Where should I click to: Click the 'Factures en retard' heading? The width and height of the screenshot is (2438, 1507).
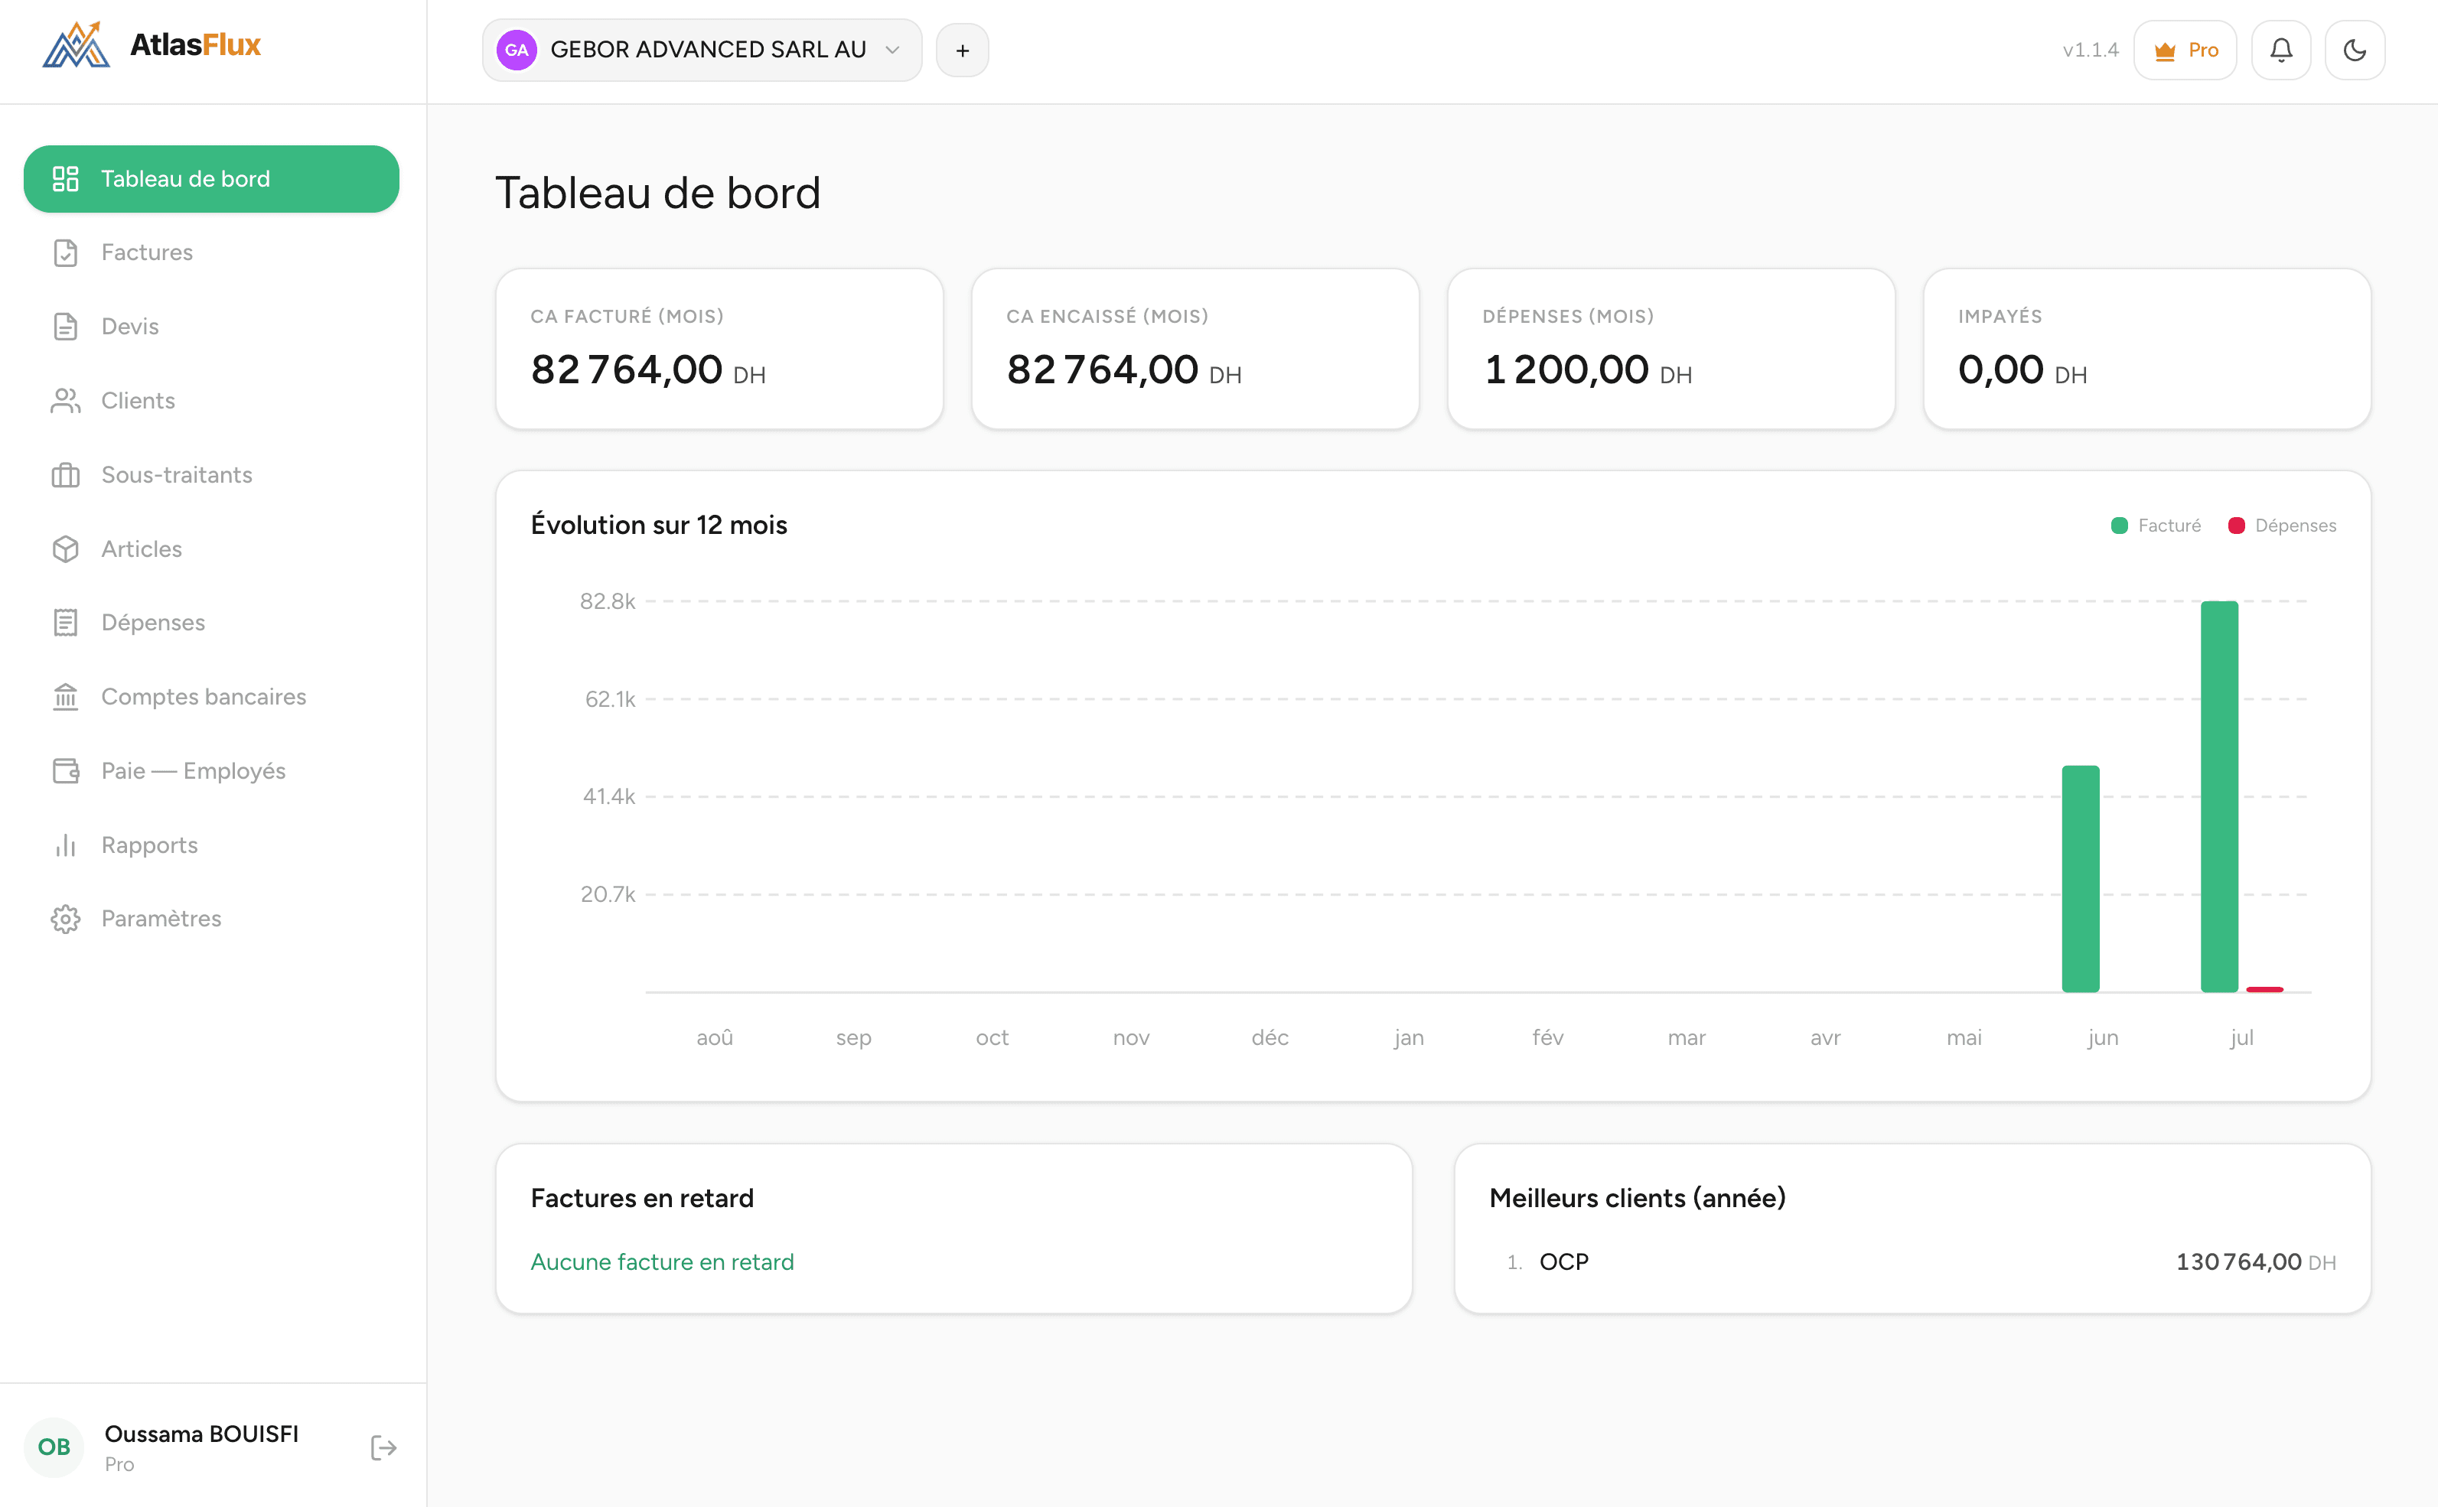[642, 1198]
